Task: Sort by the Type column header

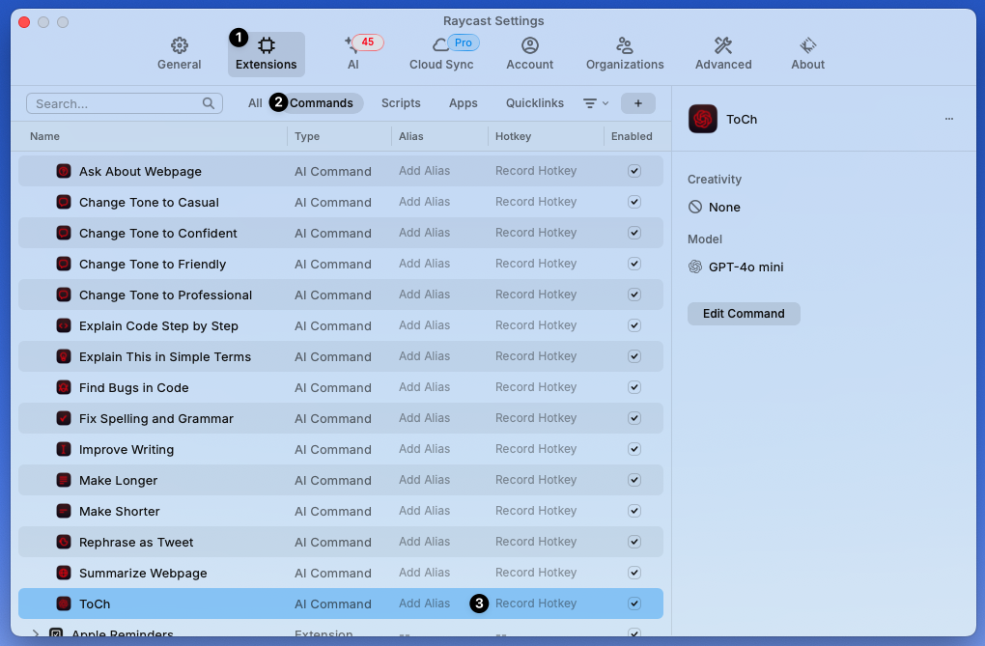Action: 307,136
